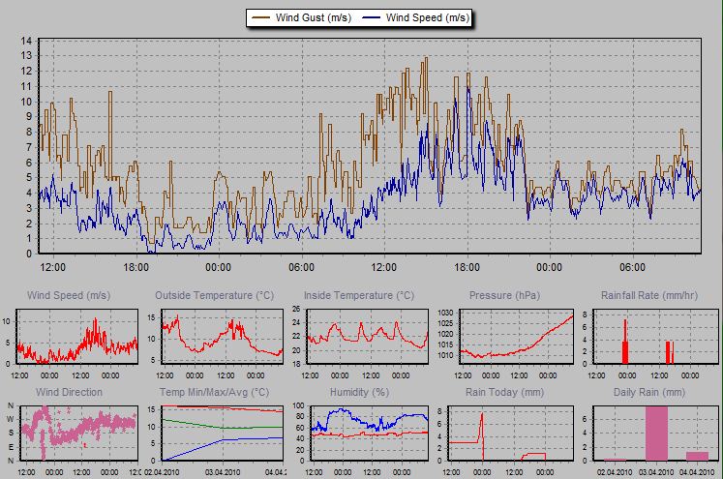
Task: Select the blue Wind Speed legend line
Action: coord(371,18)
